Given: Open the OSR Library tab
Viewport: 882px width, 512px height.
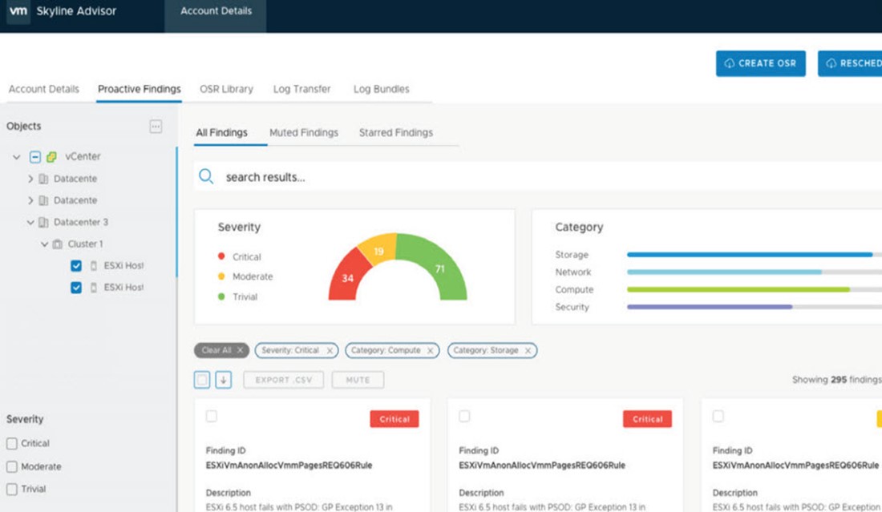Looking at the screenshot, I should tap(226, 90).
